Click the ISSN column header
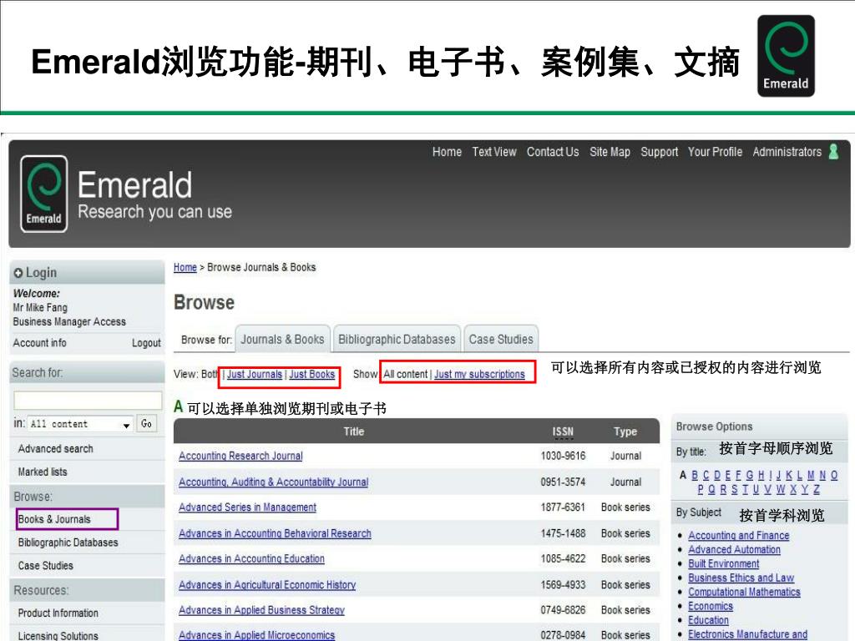 [x=563, y=432]
